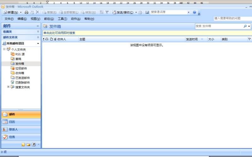The height and width of the screenshot is (157, 252).
Task: Sort by 主题 subject column header
Action: tap(132, 39)
